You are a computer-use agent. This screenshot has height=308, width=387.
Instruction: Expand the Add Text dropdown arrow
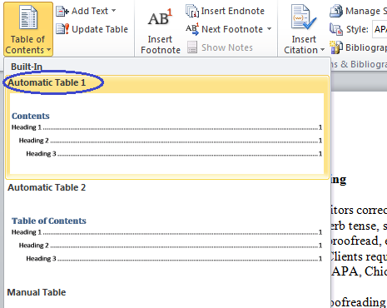click(113, 11)
